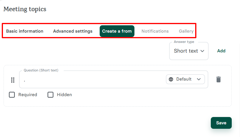
Task: Expand using the chevron next to Default
Action: [199, 79]
